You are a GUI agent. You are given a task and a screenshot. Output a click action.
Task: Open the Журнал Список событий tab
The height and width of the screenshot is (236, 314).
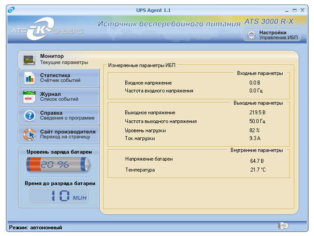59,97
